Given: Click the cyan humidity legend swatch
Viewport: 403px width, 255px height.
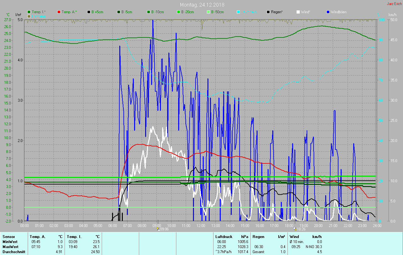Looking at the screenshot, I should (238, 12).
